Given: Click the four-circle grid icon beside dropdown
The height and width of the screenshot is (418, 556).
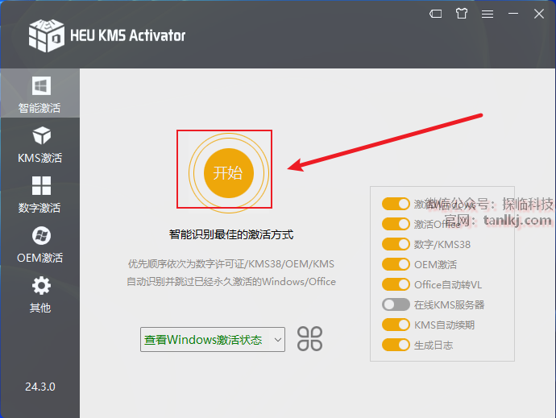Looking at the screenshot, I should 310,339.
